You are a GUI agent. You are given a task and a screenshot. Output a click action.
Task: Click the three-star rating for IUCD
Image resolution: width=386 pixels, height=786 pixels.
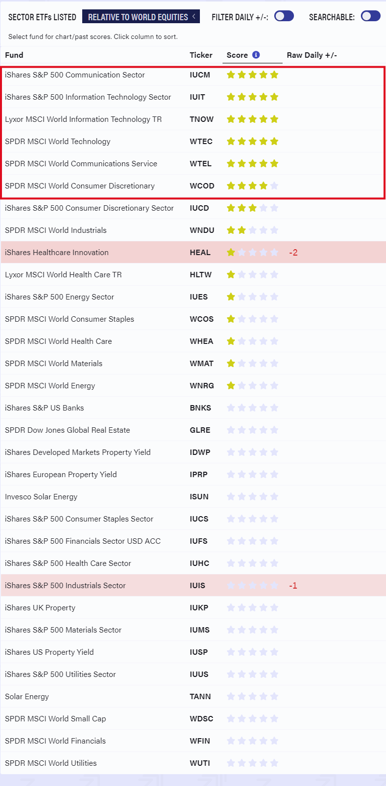[253, 208]
